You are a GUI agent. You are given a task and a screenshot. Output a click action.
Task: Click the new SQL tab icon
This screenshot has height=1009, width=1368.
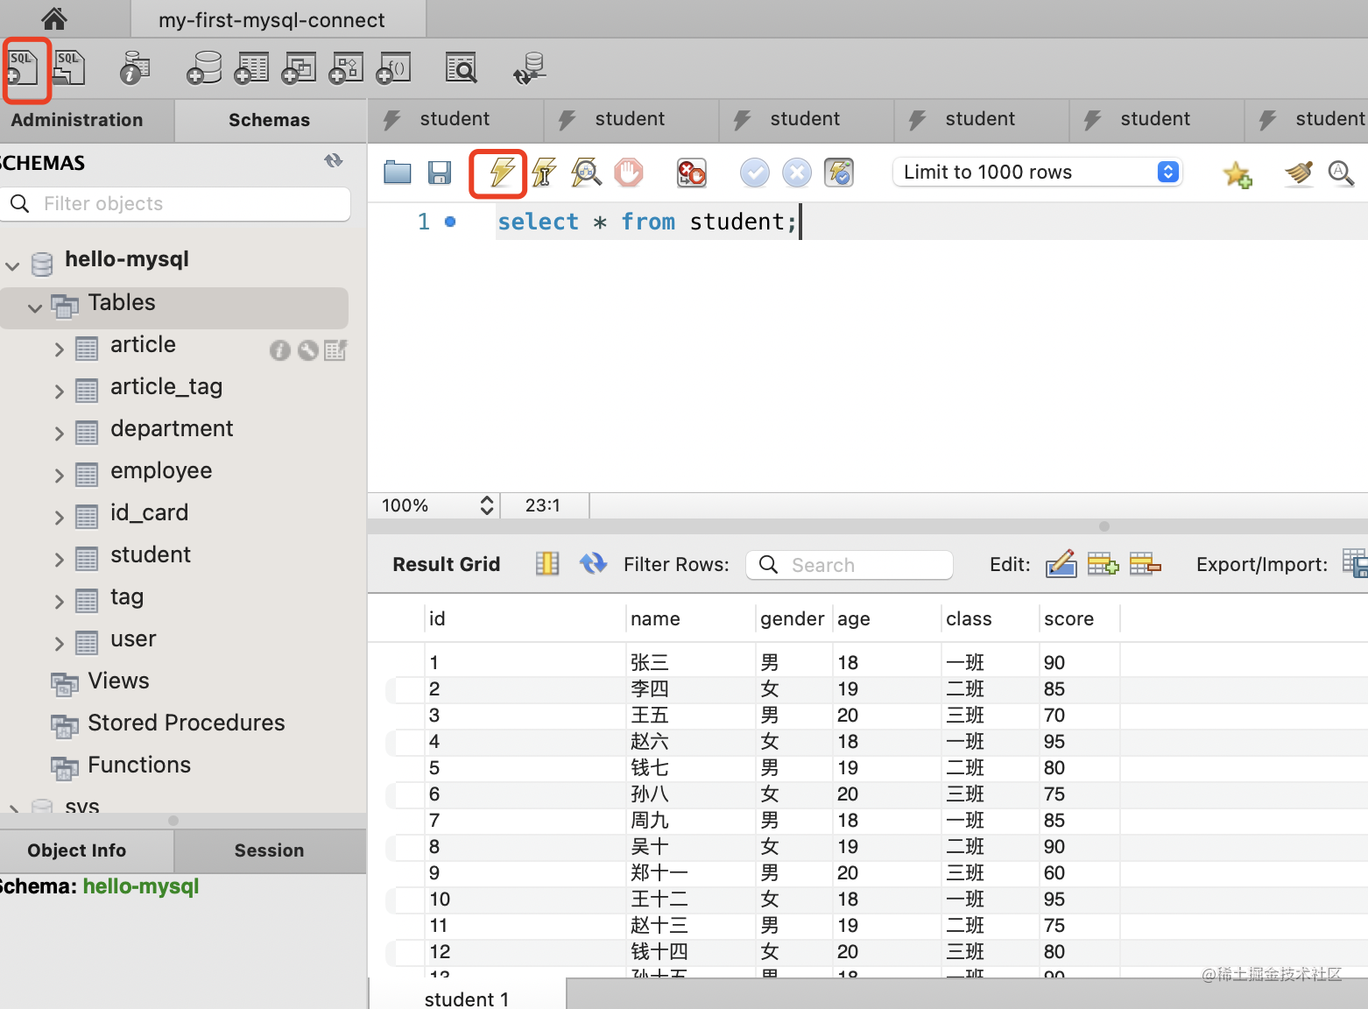click(x=24, y=68)
